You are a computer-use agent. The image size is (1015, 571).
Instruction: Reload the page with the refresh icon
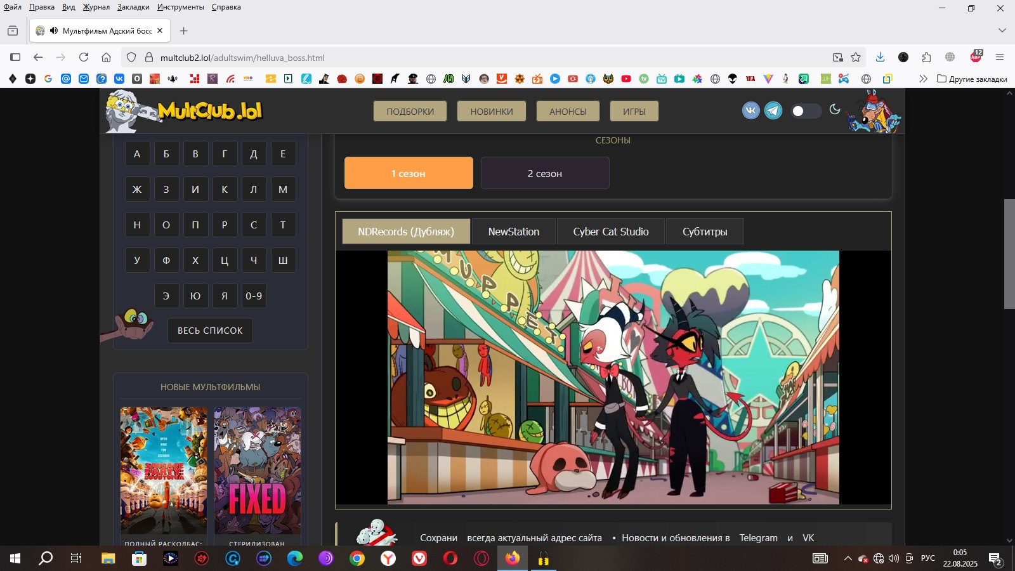84,57
